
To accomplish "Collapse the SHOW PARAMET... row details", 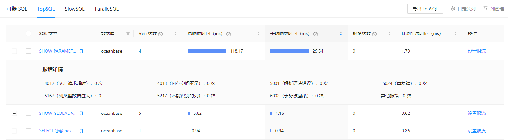I will (14, 51).
